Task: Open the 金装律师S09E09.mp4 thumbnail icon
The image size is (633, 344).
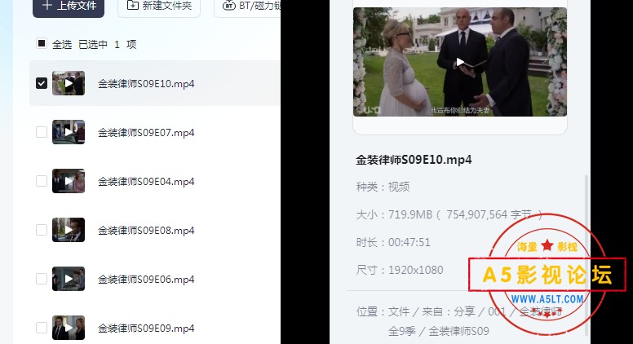Action: tap(69, 328)
